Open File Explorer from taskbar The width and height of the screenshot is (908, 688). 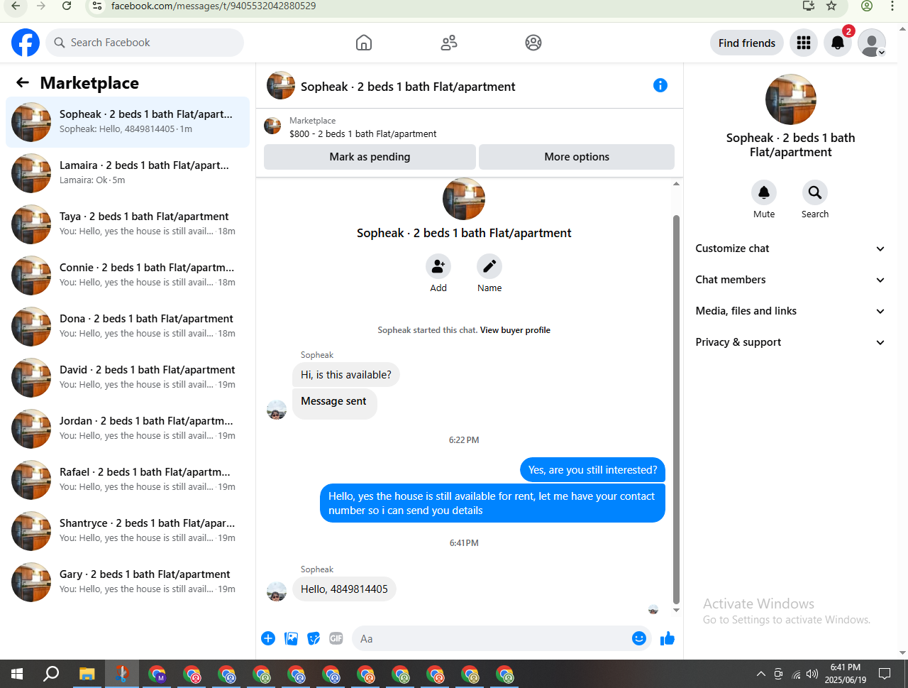pos(87,674)
